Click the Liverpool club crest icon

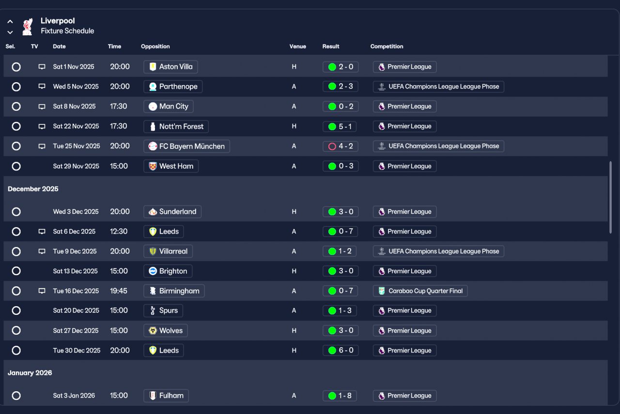(28, 27)
